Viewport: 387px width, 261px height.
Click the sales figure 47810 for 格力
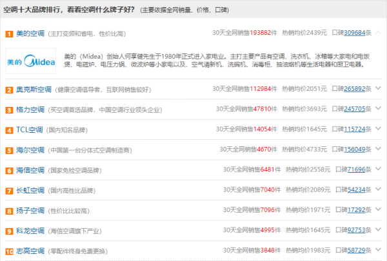pyautogui.click(x=262, y=109)
